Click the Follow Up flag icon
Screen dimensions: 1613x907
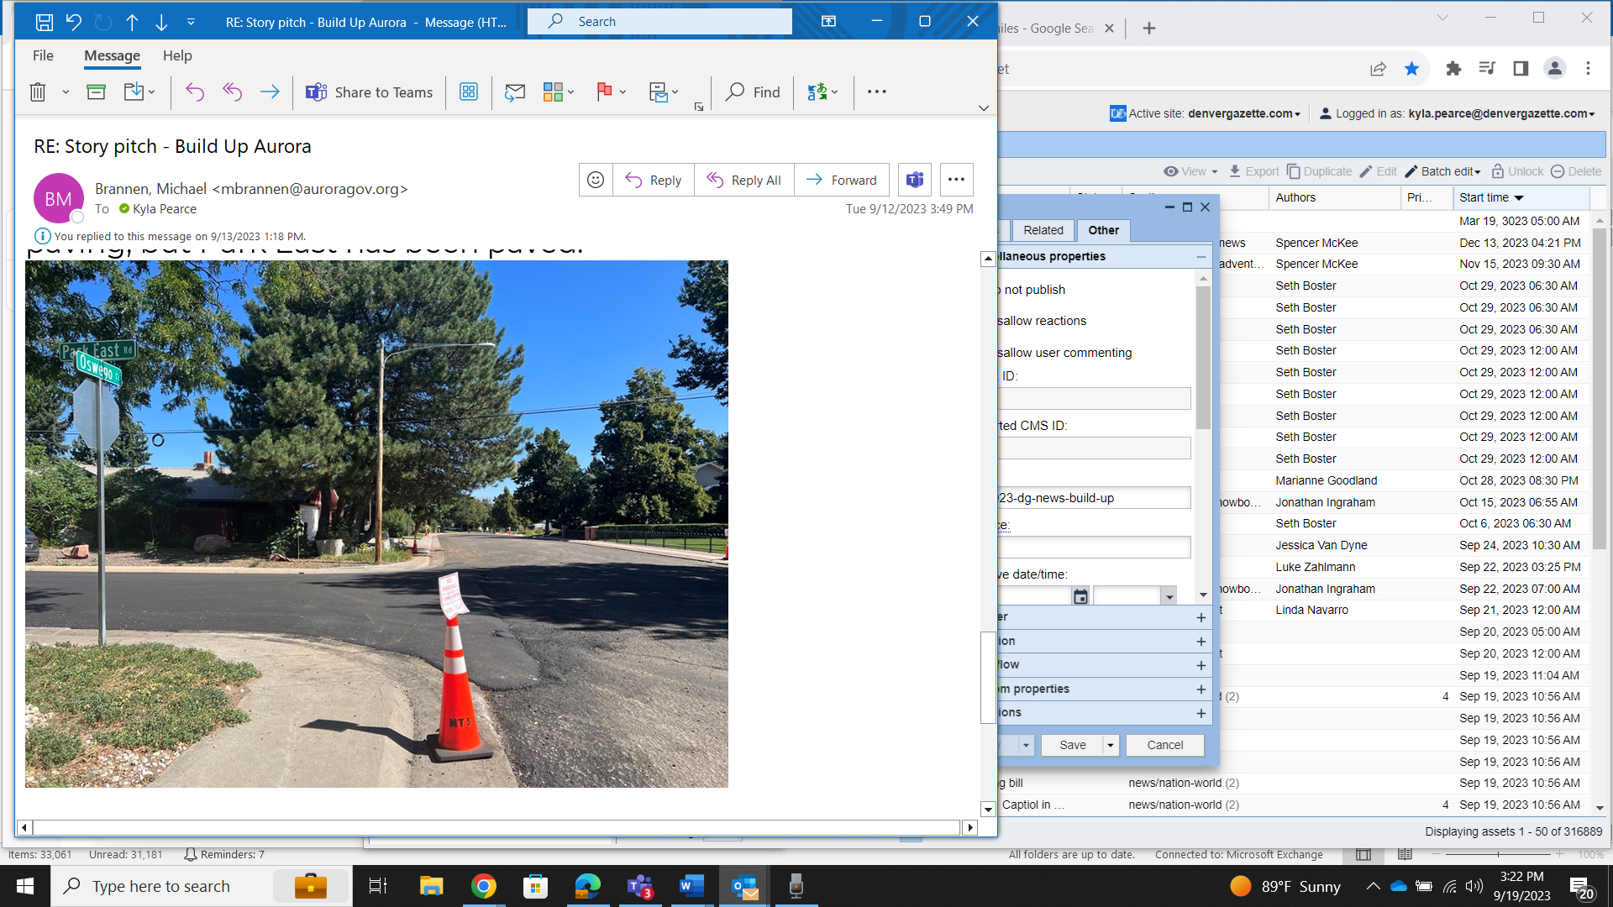(604, 92)
